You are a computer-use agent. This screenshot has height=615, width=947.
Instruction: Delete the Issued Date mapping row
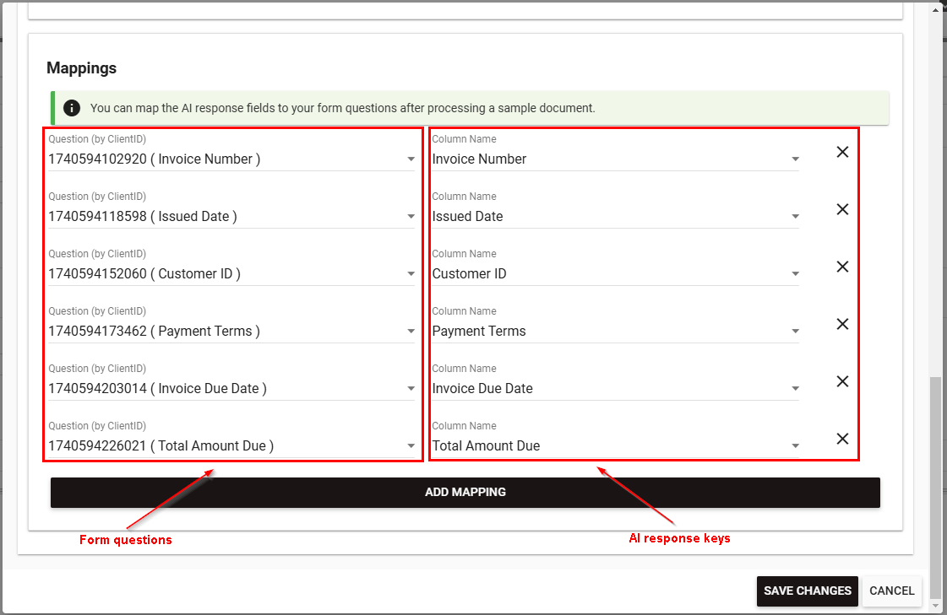point(842,209)
